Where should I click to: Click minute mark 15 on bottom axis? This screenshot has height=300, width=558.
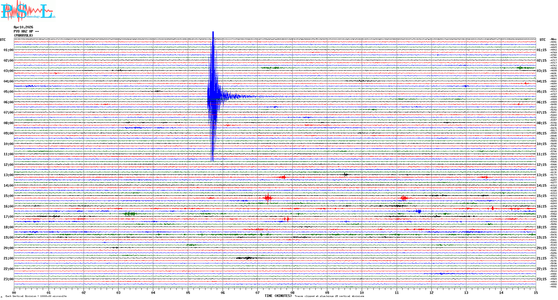[x=536, y=292]
